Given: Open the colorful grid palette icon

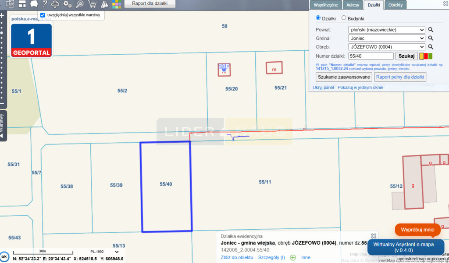Looking at the screenshot, I should pos(117,4).
